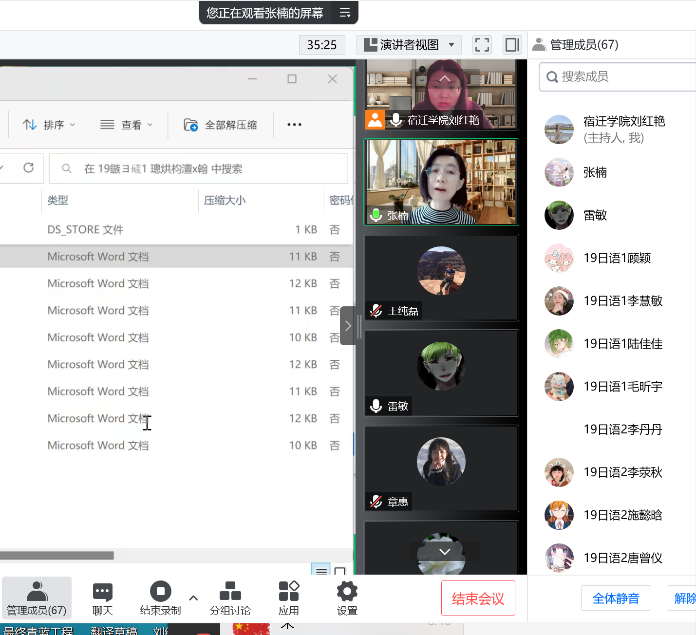Screen dimensions: 696x635
Task: Open the sort (排序) dropdown
Action: tap(49, 125)
